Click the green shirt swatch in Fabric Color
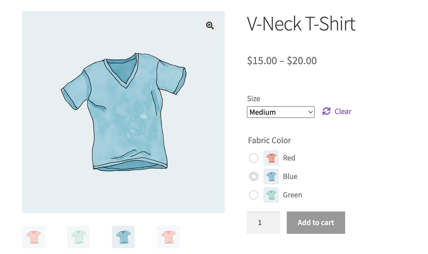Image resolution: width=428 pixels, height=254 pixels. 271,195
